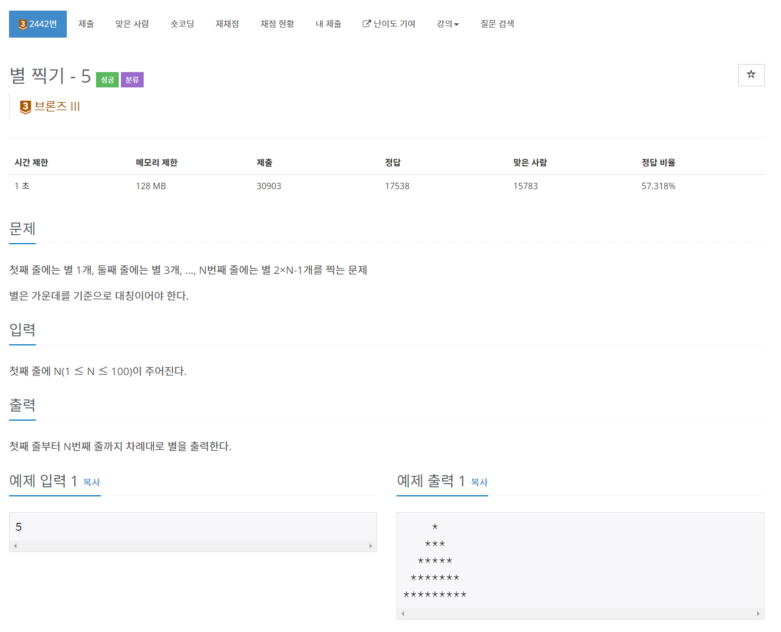Click the 메모리 제한 column header

[x=156, y=163]
